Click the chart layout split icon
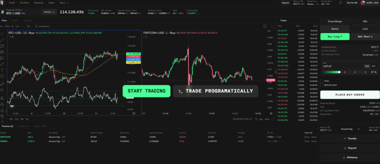380x164 pixels. (265, 26)
